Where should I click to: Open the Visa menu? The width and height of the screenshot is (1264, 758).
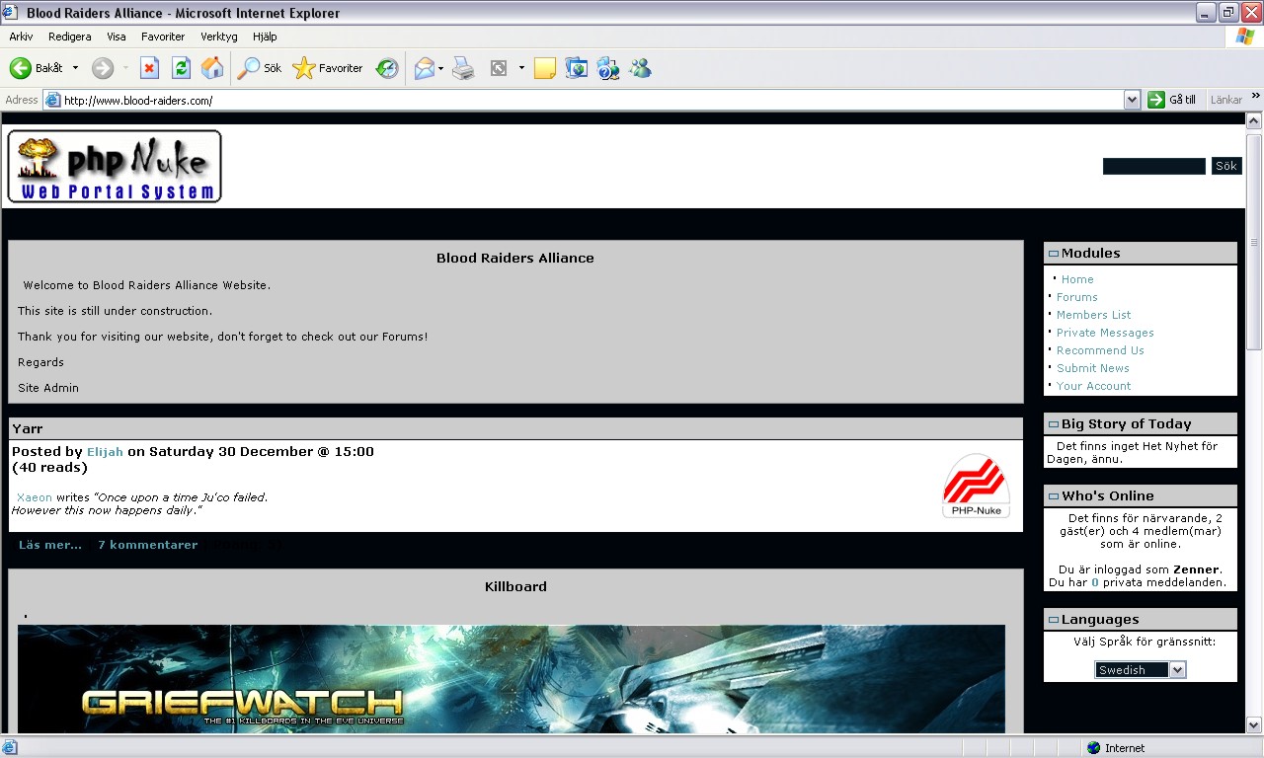point(117,37)
